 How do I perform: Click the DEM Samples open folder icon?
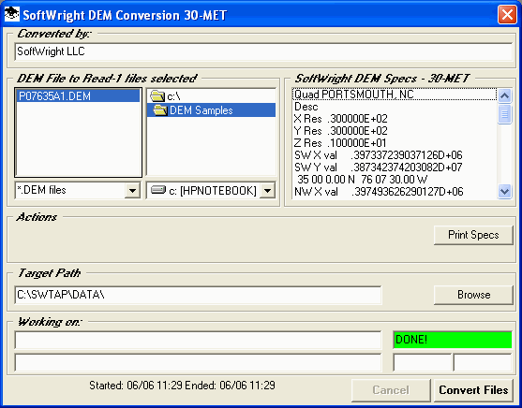[x=160, y=110]
